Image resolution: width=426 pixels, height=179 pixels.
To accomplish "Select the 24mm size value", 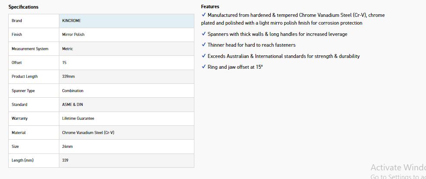I will [67, 147].
